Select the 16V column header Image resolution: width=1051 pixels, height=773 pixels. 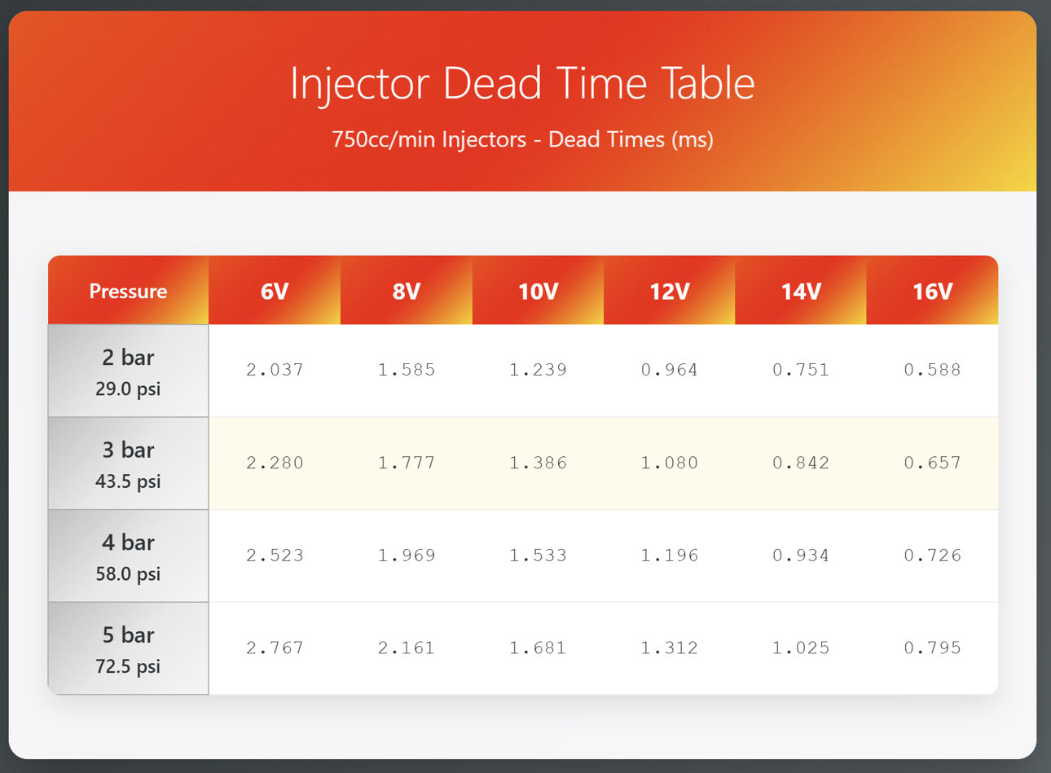(932, 291)
